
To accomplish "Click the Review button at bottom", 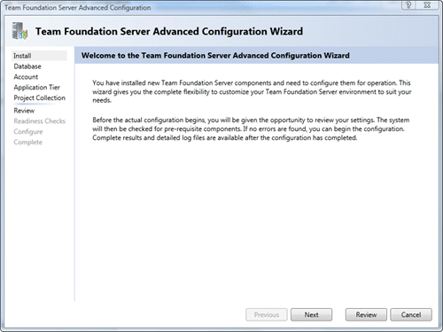I will point(366,314).
